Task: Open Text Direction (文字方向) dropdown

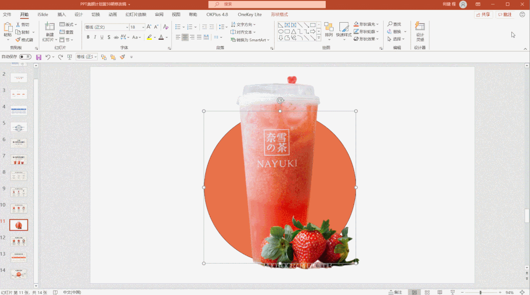Action: (243, 25)
